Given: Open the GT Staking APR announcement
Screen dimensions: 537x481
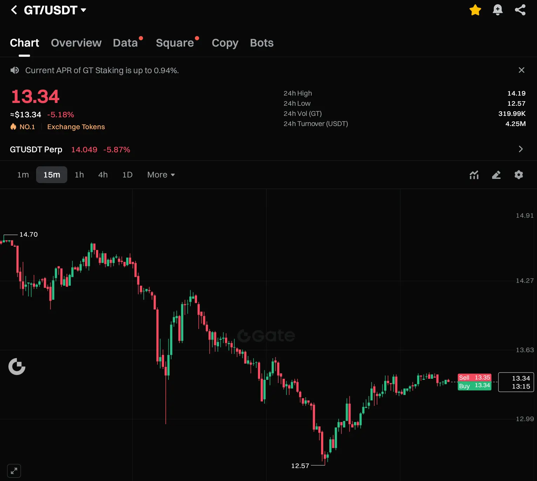Looking at the screenshot, I should pos(102,70).
